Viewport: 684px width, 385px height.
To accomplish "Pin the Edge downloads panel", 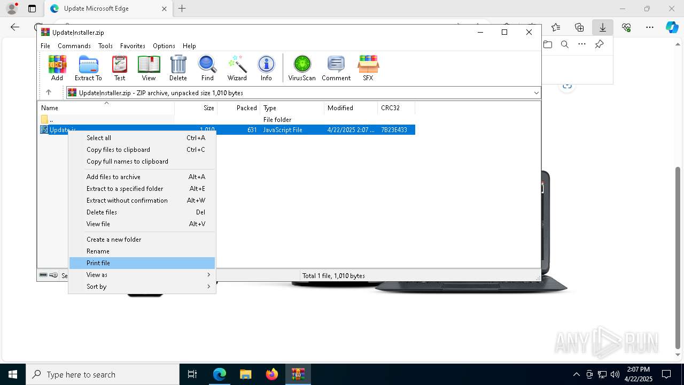I will pos(599,44).
